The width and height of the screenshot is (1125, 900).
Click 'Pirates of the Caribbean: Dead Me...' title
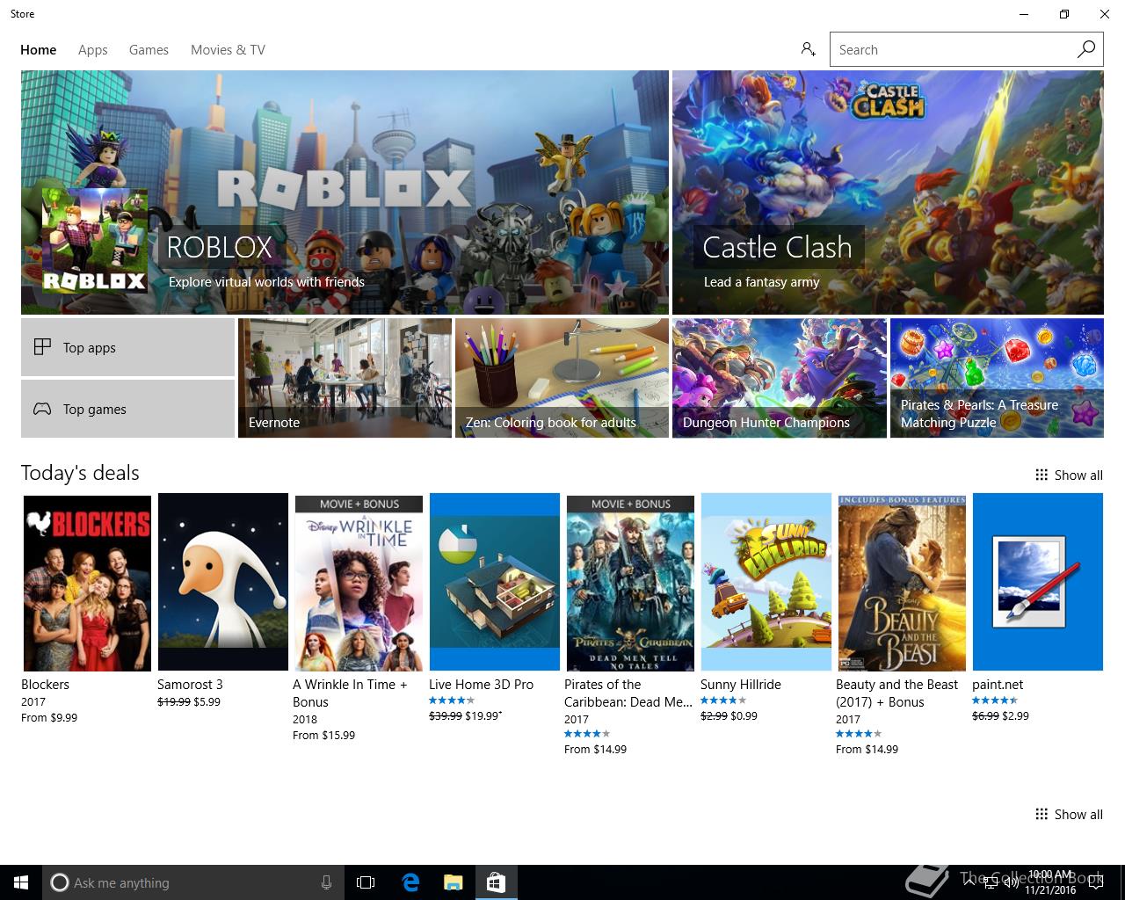click(x=628, y=693)
